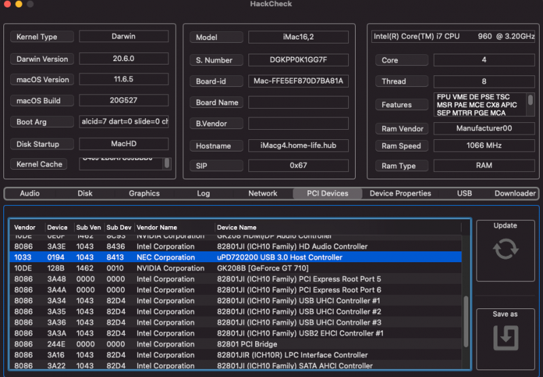Click the Save as download icon

[x=506, y=338]
